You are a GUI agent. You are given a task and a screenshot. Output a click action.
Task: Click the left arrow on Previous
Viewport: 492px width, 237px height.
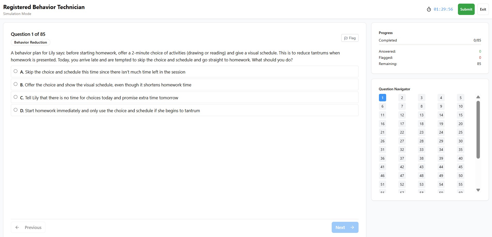click(x=17, y=227)
